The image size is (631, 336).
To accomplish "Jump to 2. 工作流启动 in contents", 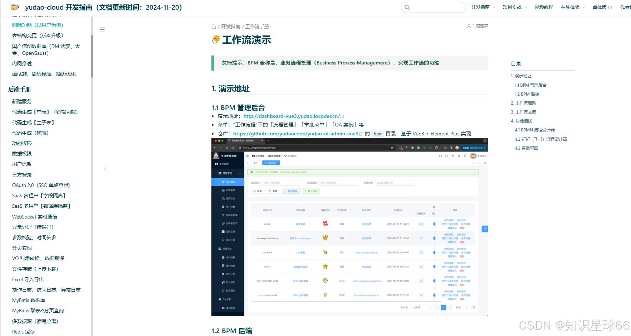I will click(x=523, y=103).
